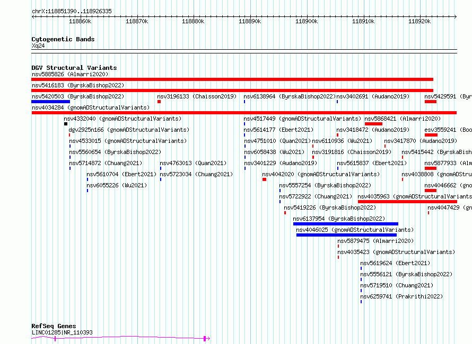The height and width of the screenshot is (344, 472).
Task: Select the red bar under nsv5885826
Action: 232,79
